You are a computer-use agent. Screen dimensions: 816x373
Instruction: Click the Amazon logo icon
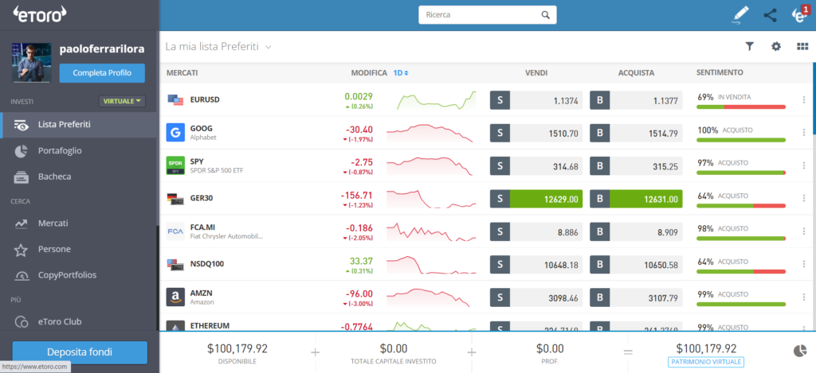tap(175, 297)
